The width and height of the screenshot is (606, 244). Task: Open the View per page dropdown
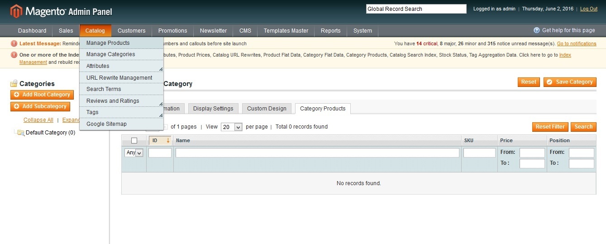(232, 127)
